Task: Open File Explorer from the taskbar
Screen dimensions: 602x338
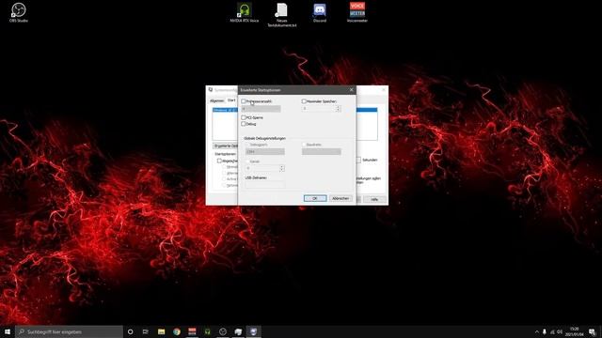Action: (161, 331)
